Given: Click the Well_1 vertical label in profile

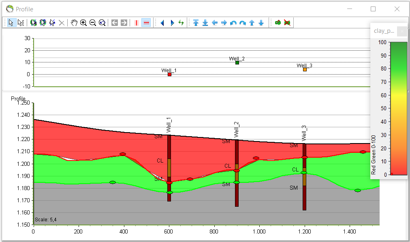Looking at the screenshot, I should pyautogui.click(x=169, y=125).
